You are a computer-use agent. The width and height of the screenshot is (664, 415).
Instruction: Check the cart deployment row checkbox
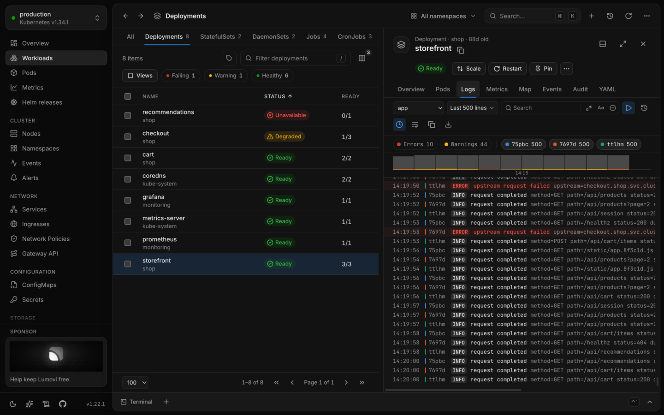(x=128, y=158)
